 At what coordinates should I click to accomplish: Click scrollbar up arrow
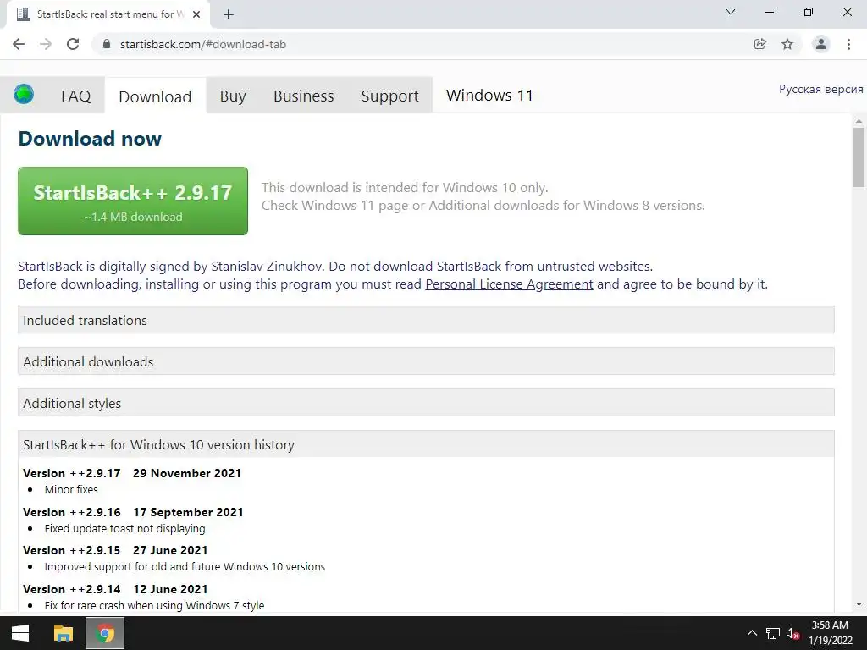(859, 120)
